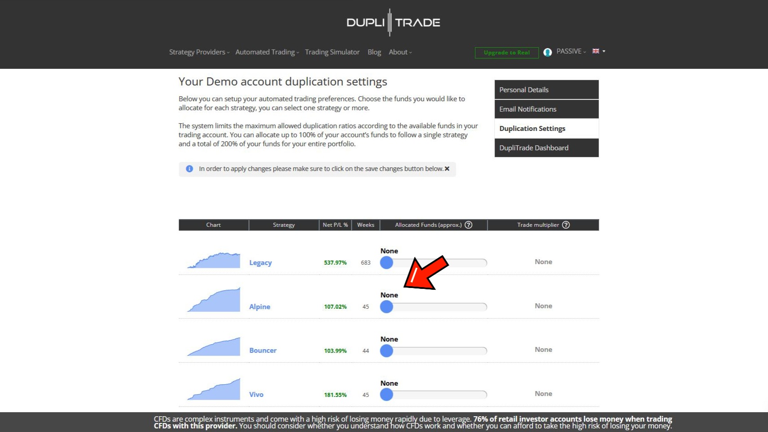Select the UK flag language icon
This screenshot has height=432, width=768.
pos(596,51)
